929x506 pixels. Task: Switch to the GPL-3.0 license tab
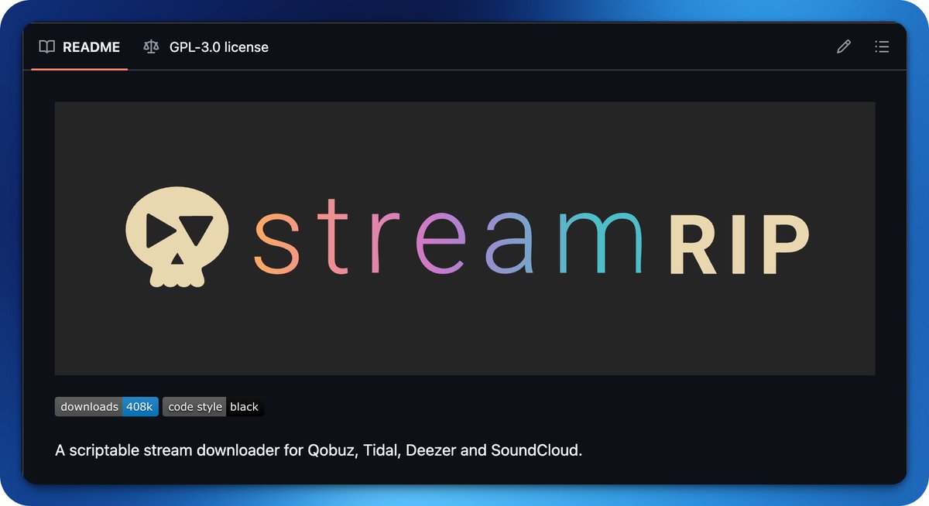(x=206, y=47)
